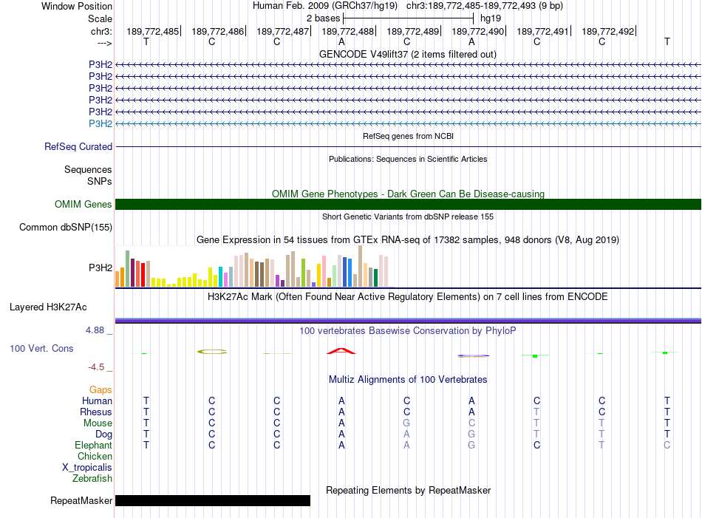Click the black RepeatMasker element bar
This screenshot has width=702, height=518.
(x=213, y=500)
